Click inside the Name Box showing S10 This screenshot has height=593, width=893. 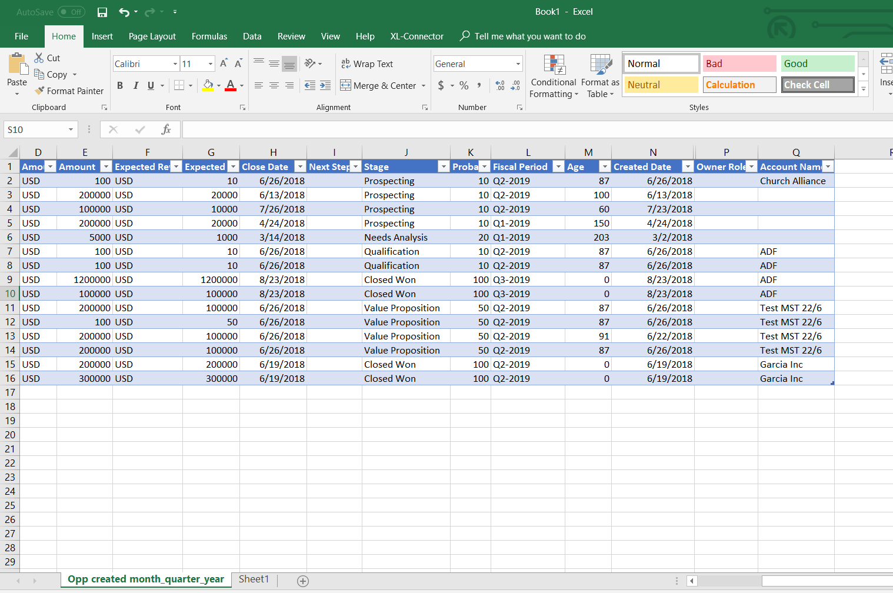click(x=36, y=129)
